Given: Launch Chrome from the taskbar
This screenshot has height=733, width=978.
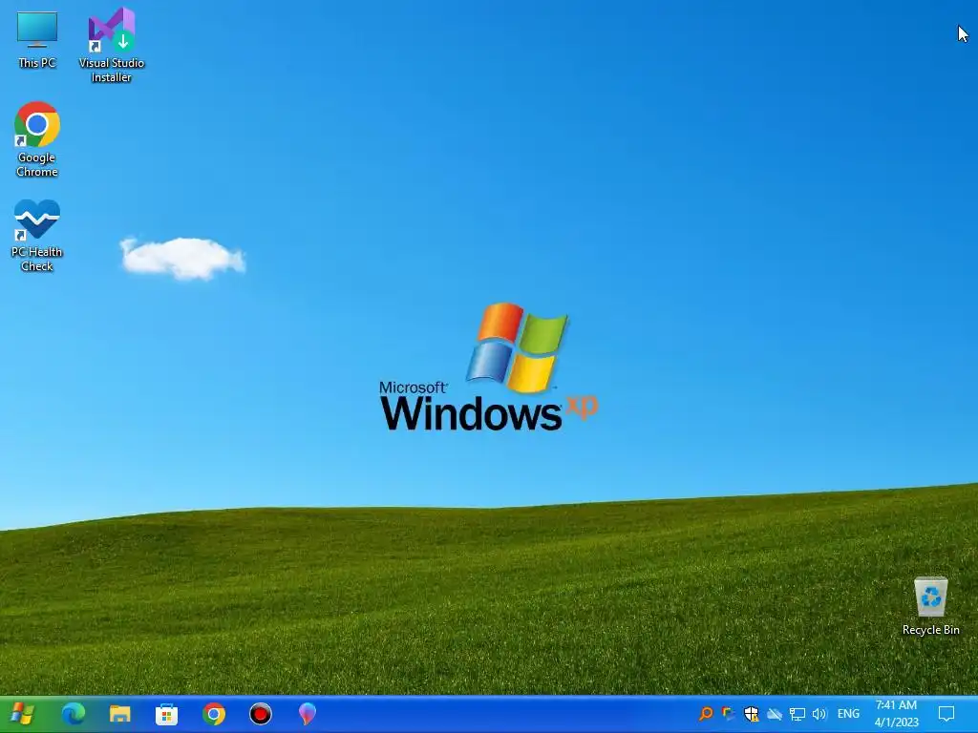Looking at the screenshot, I should coord(213,714).
